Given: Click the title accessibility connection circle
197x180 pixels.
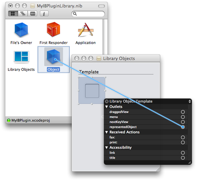Looking at the screenshot, I should tap(183, 158).
